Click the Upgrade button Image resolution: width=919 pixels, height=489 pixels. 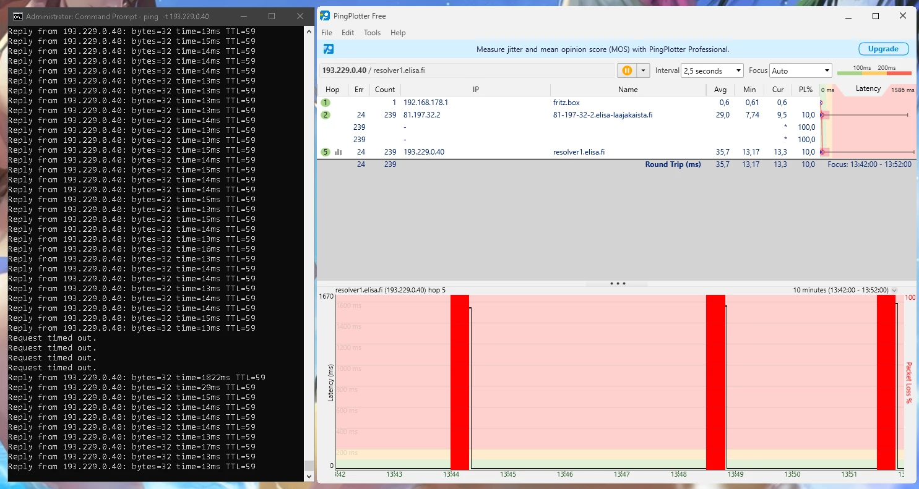point(883,49)
